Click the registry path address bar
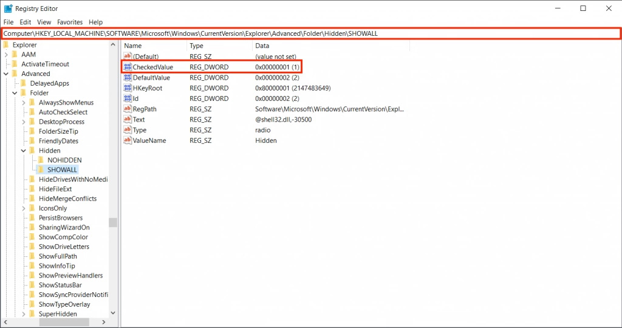 tap(311, 34)
